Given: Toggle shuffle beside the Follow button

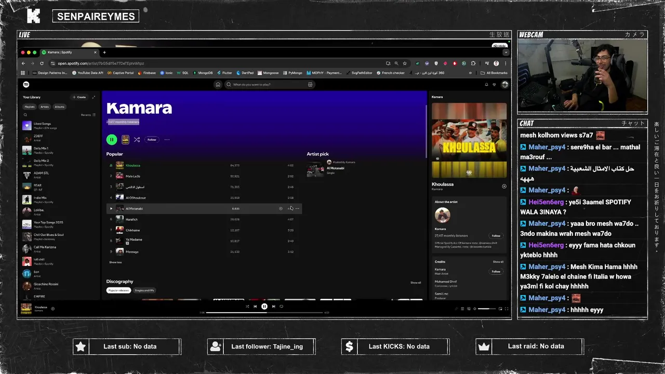Looking at the screenshot, I should click(x=137, y=139).
